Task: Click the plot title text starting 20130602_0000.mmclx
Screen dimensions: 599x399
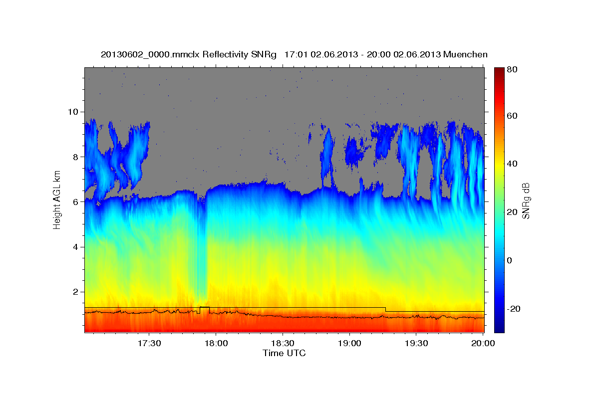Action: (294, 54)
